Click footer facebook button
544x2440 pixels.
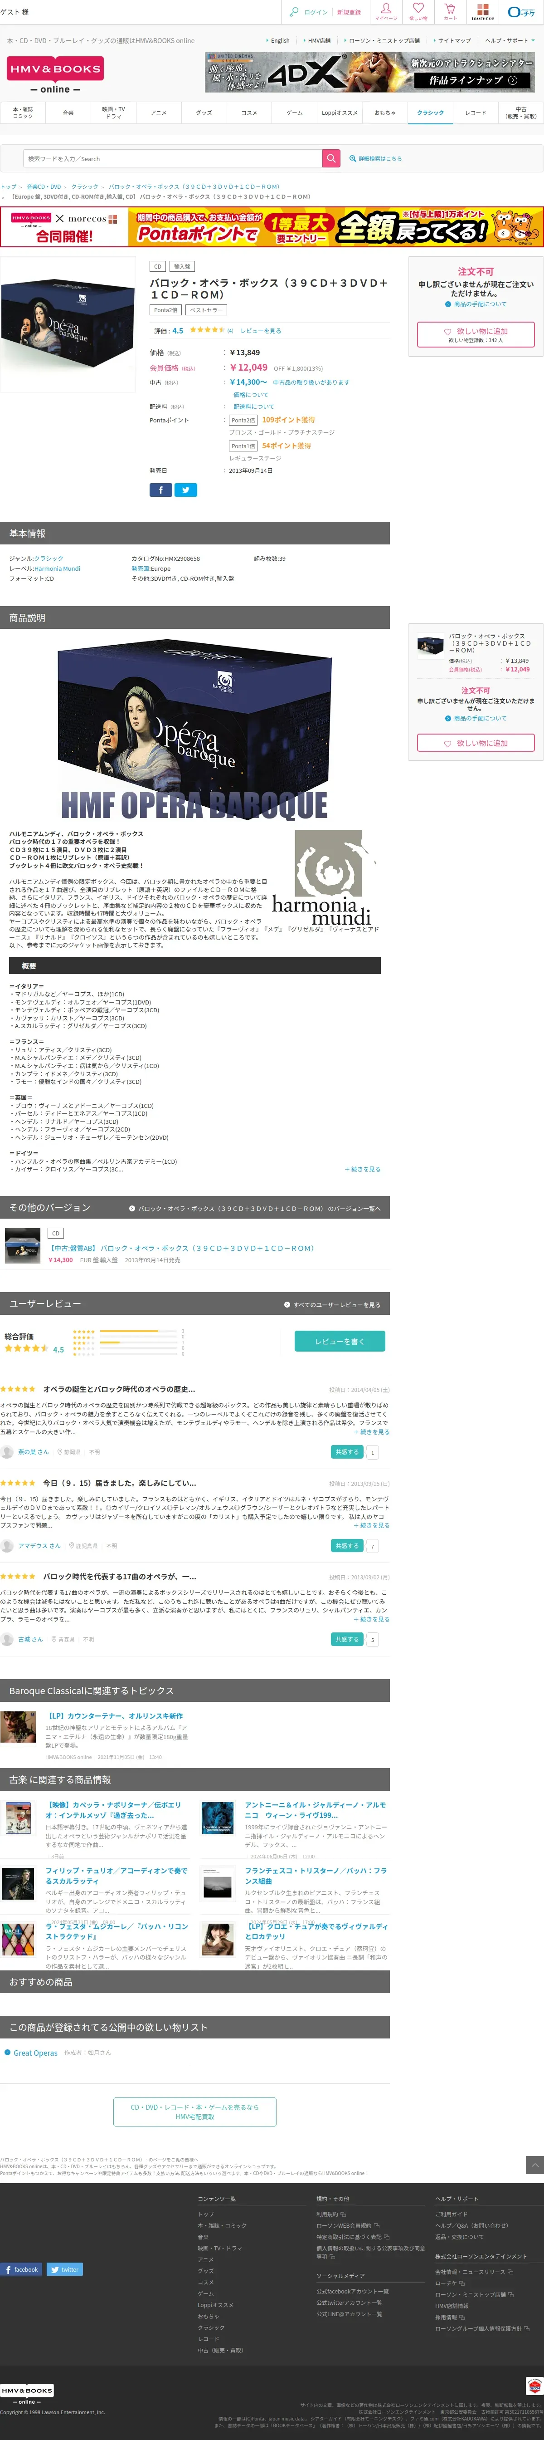(x=21, y=2269)
